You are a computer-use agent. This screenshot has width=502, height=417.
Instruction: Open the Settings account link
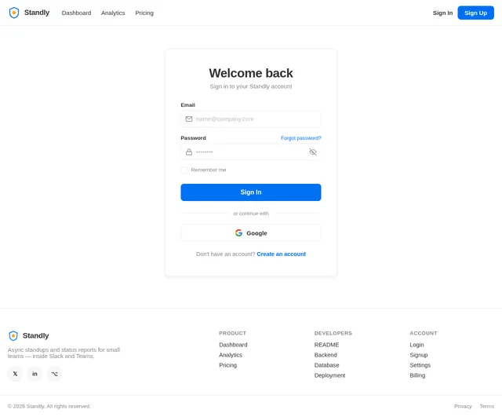coord(420,365)
